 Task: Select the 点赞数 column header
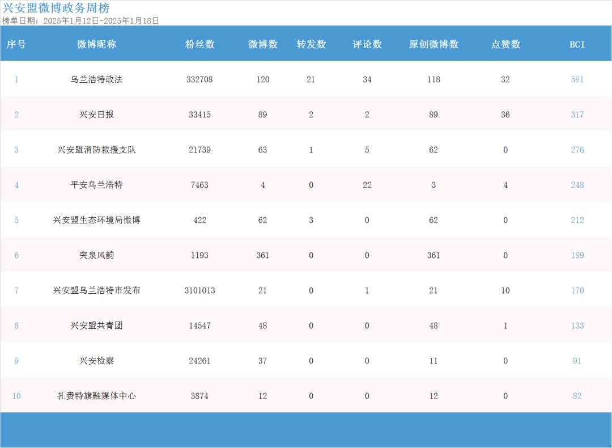click(505, 44)
